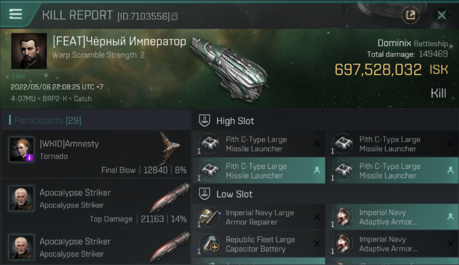This screenshot has height=265, width=459.
Task: Click the X mark on Capacitor Battery row
Action: tap(317, 244)
